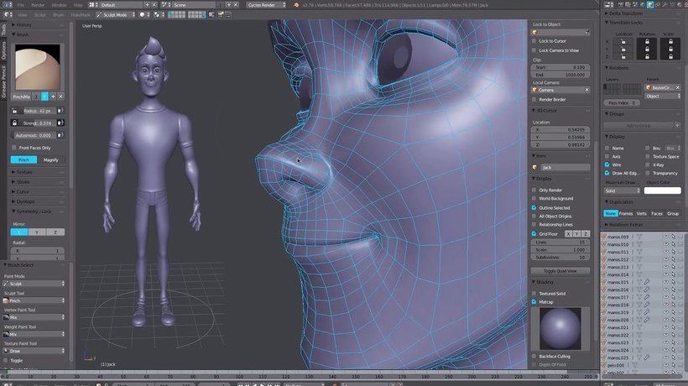
Task: Toggle the Matcap checkbox
Action: pos(534,302)
